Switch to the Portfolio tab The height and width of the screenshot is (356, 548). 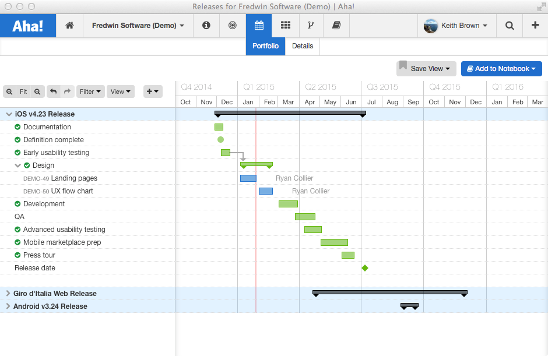(266, 46)
